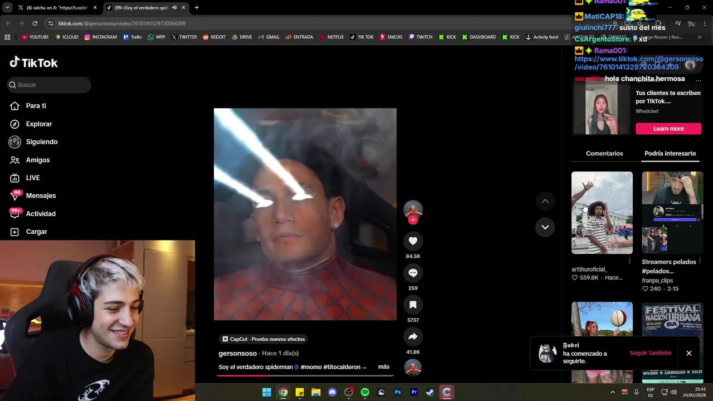713x401 pixels.
Task: Open INSTAGRAM bookmark
Action: click(100, 37)
